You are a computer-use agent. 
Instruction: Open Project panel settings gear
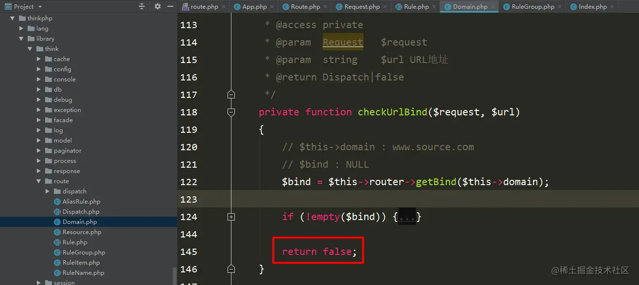coord(157,6)
